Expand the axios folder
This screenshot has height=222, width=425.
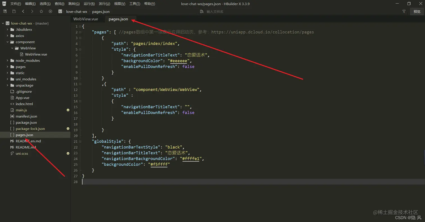click(7, 36)
